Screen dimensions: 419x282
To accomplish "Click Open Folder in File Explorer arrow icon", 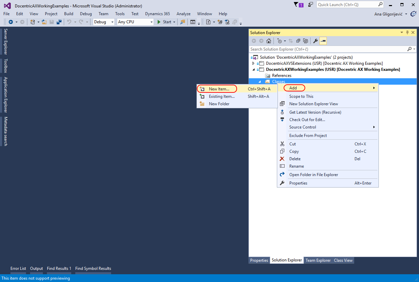I will pyautogui.click(x=282, y=175).
